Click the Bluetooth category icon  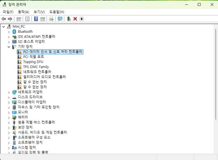(14, 32)
